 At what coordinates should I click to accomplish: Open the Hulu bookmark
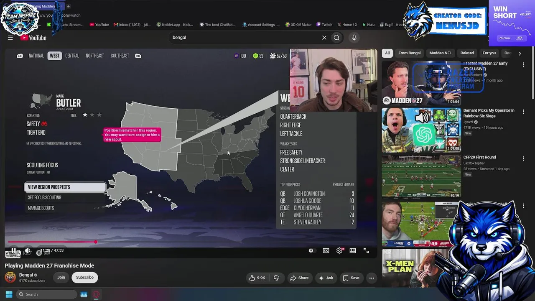[368, 25]
